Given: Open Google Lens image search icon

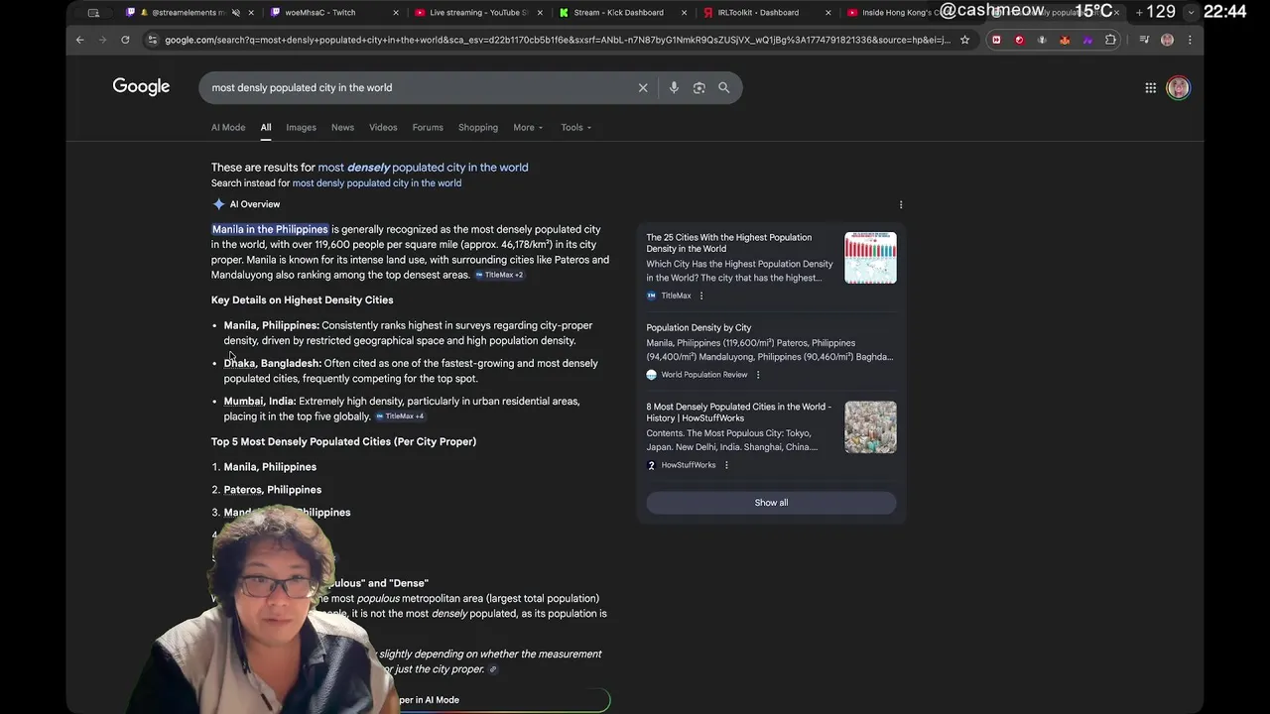Looking at the screenshot, I should (x=698, y=87).
